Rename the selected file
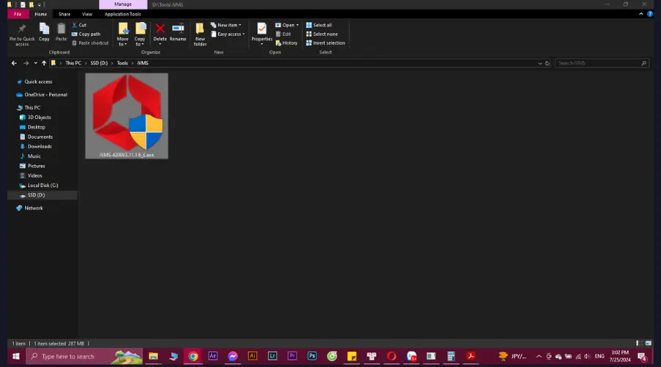 click(178, 32)
